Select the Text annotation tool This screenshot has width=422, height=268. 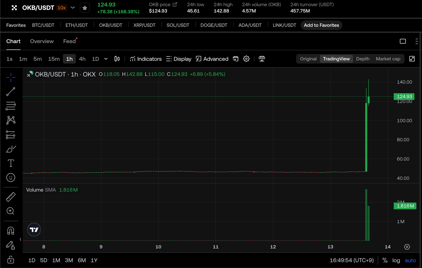(x=11, y=163)
